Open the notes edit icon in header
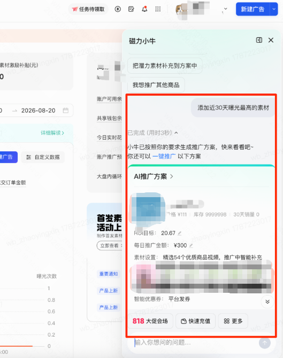 click(x=131, y=9)
